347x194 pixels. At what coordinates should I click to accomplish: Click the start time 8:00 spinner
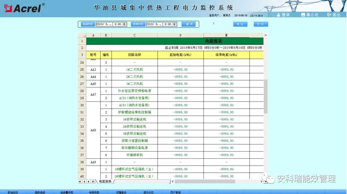coord(124,24)
